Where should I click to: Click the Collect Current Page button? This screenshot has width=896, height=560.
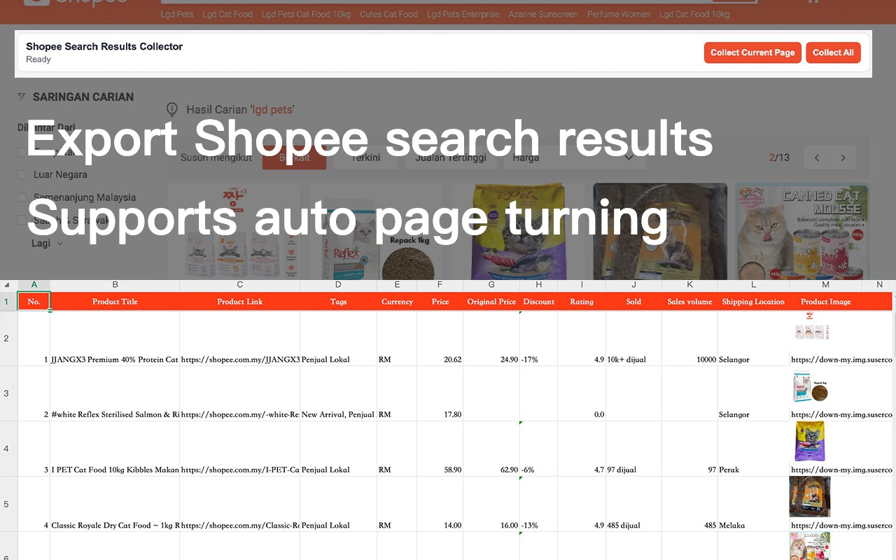tap(752, 52)
